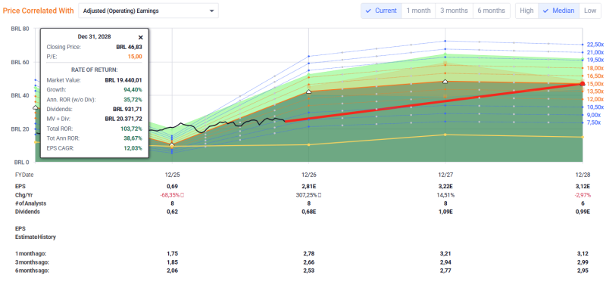Select the Low estimate option
Screen dimensions: 606x285
coord(590,11)
